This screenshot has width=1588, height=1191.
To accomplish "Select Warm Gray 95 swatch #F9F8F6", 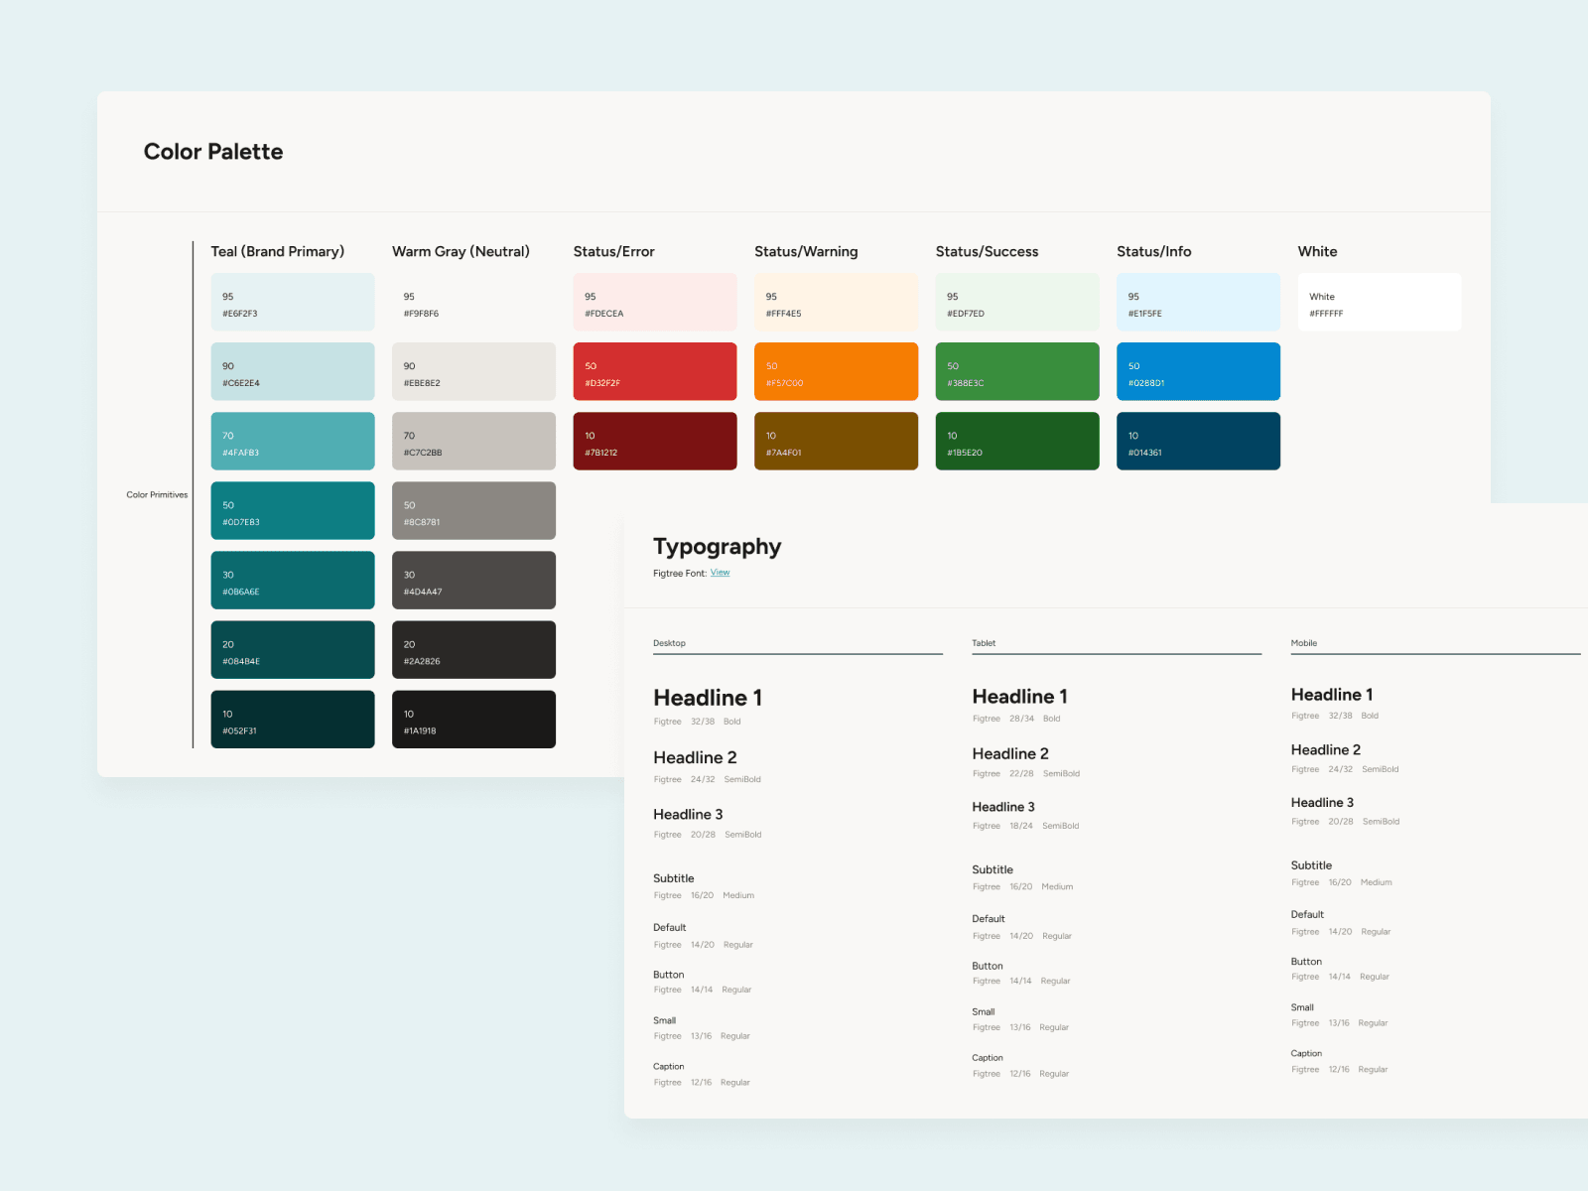I will (473, 302).
